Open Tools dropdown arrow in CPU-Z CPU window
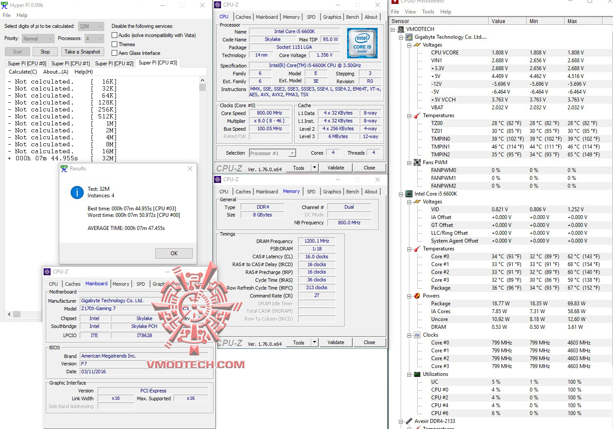 [314, 168]
